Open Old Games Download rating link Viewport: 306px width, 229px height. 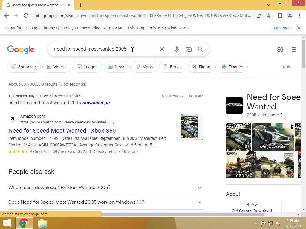[252, 210]
